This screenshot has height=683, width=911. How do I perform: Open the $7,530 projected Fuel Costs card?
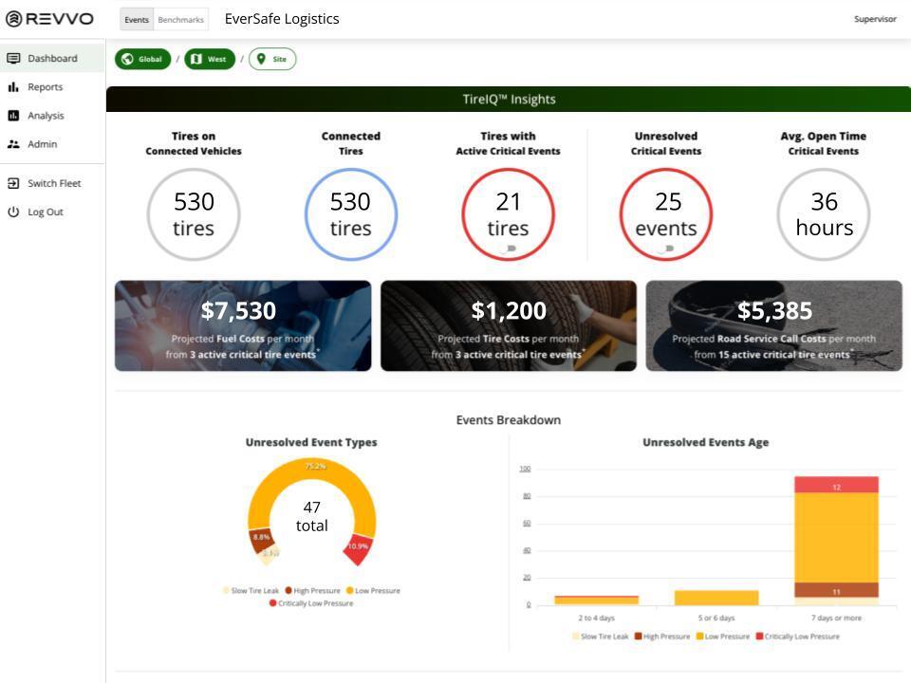(x=243, y=325)
